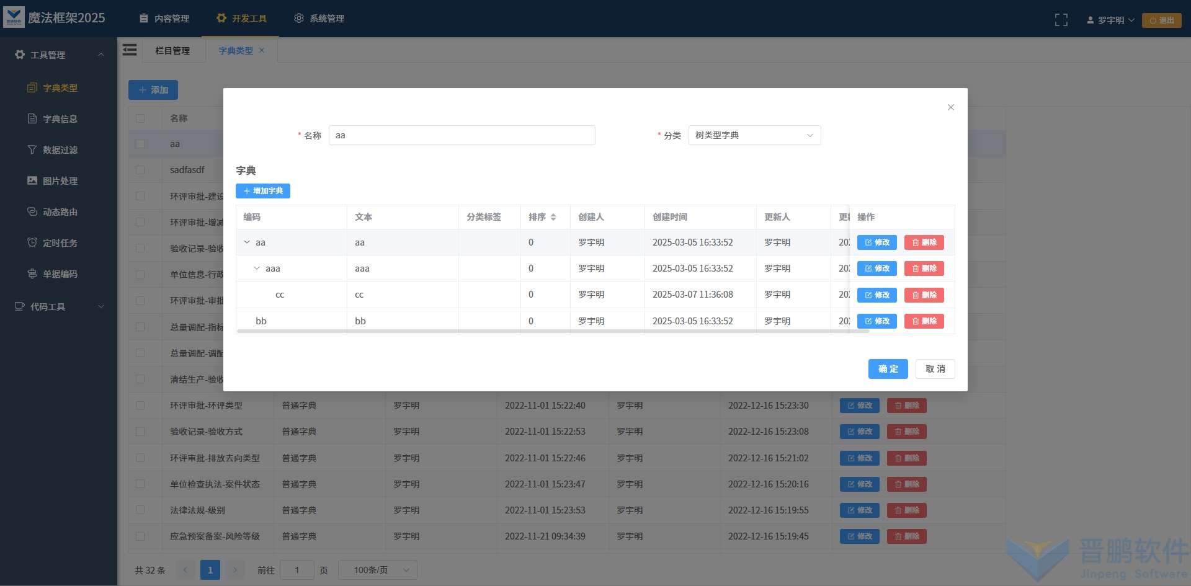Click 修改 for dictionary row aaa
This screenshot has width=1191, height=586.
pyautogui.click(x=877, y=269)
